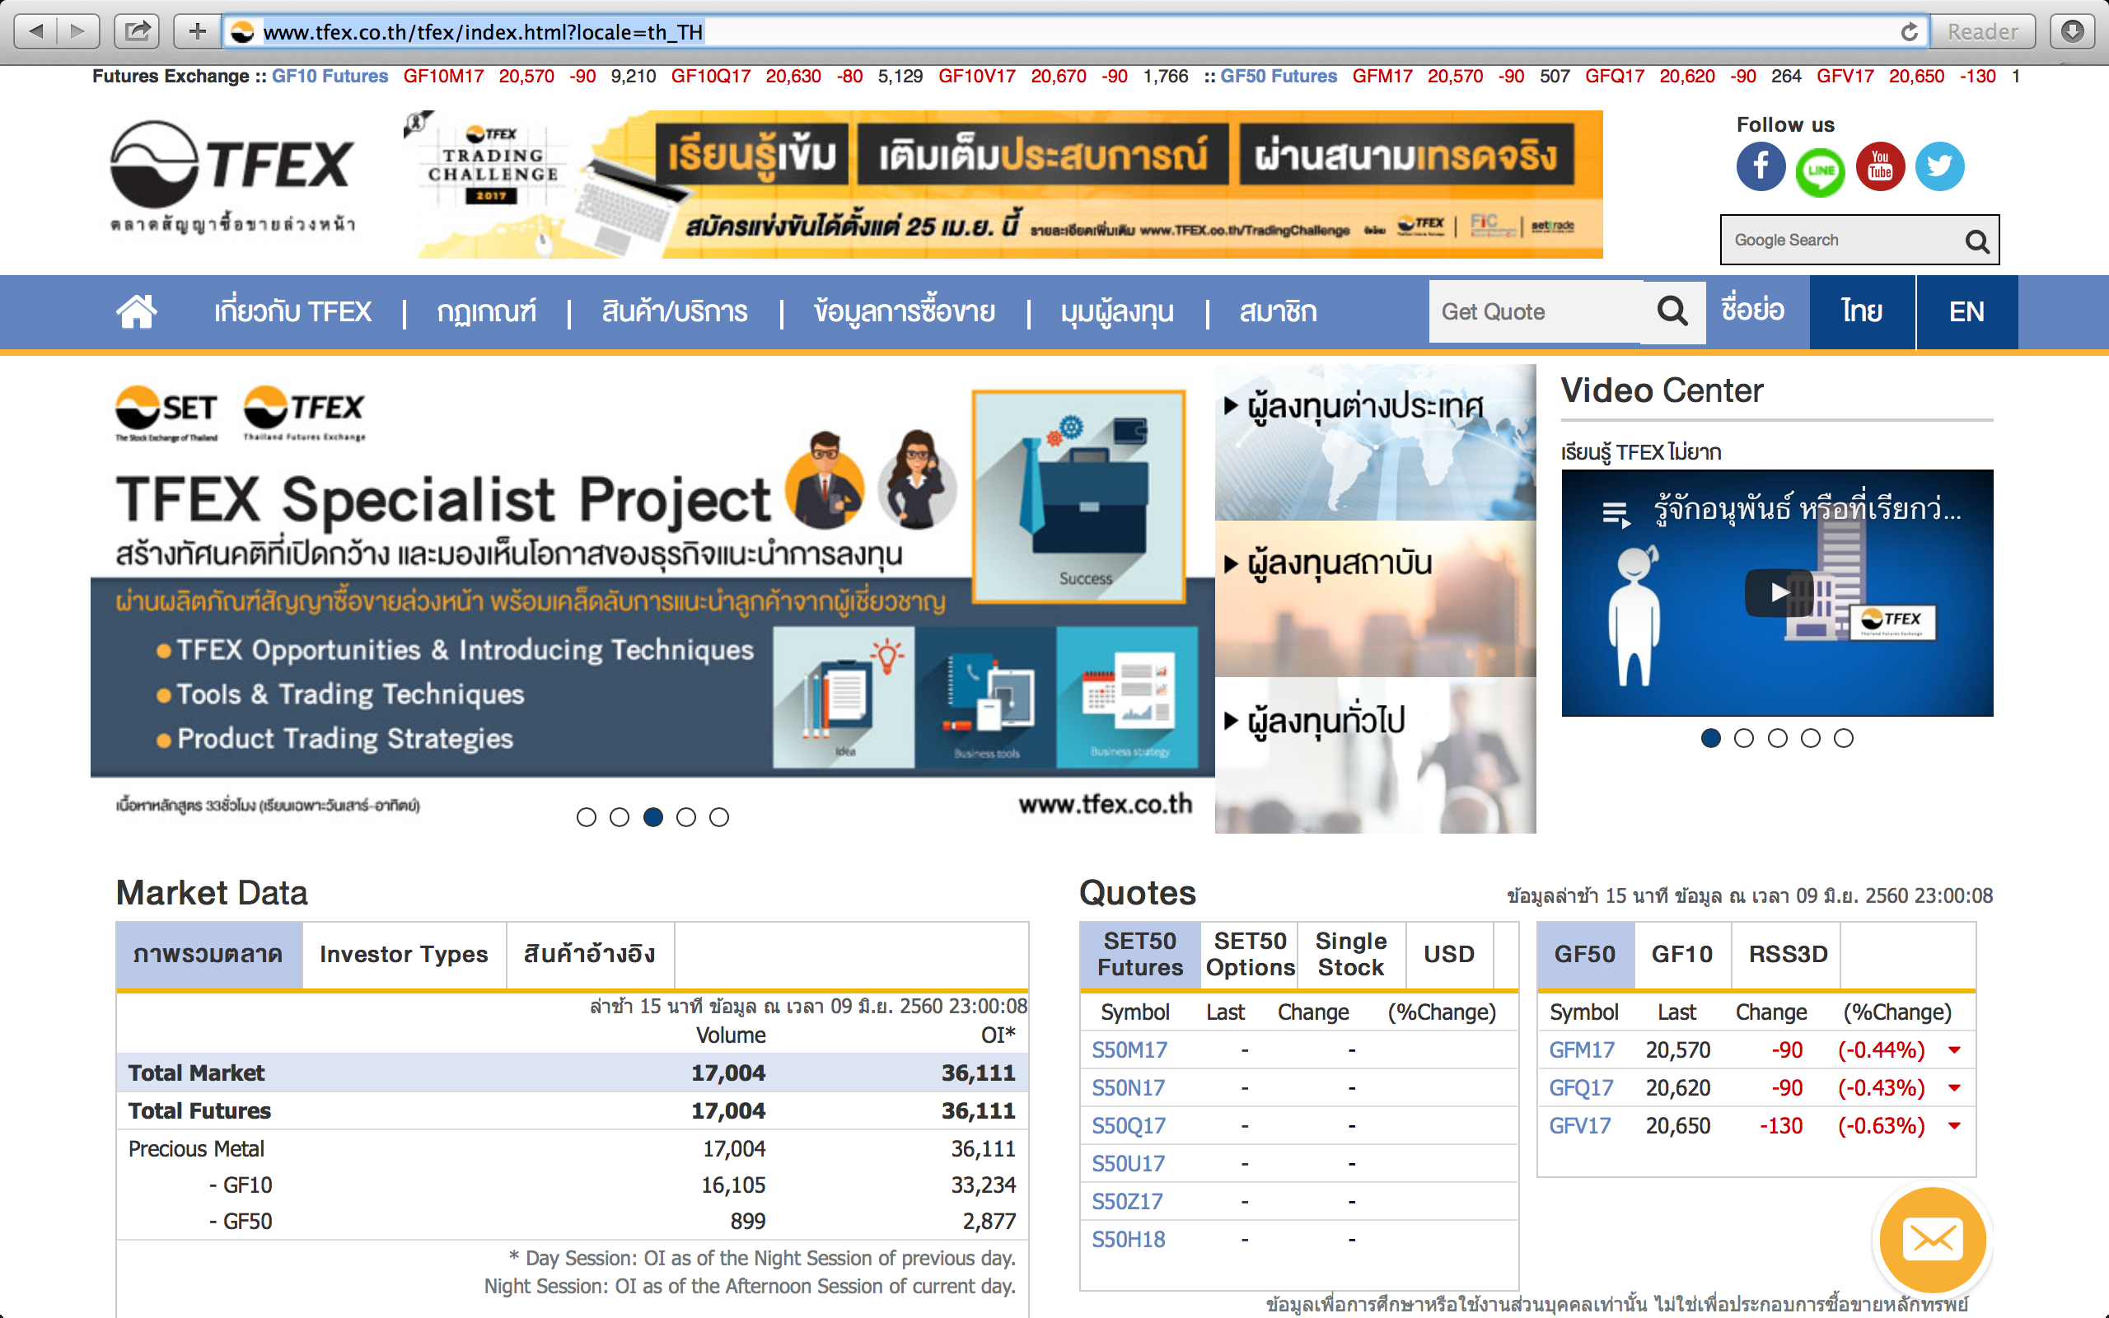Play the Video Center video

click(x=1778, y=593)
